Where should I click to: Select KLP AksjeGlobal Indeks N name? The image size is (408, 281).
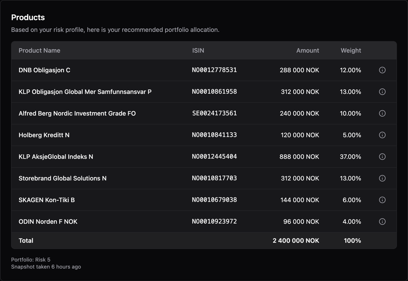click(x=56, y=156)
